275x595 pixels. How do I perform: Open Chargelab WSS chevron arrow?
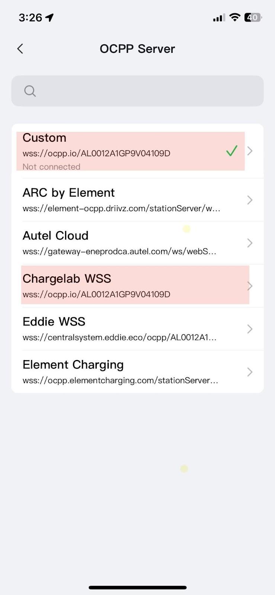pyautogui.click(x=250, y=286)
